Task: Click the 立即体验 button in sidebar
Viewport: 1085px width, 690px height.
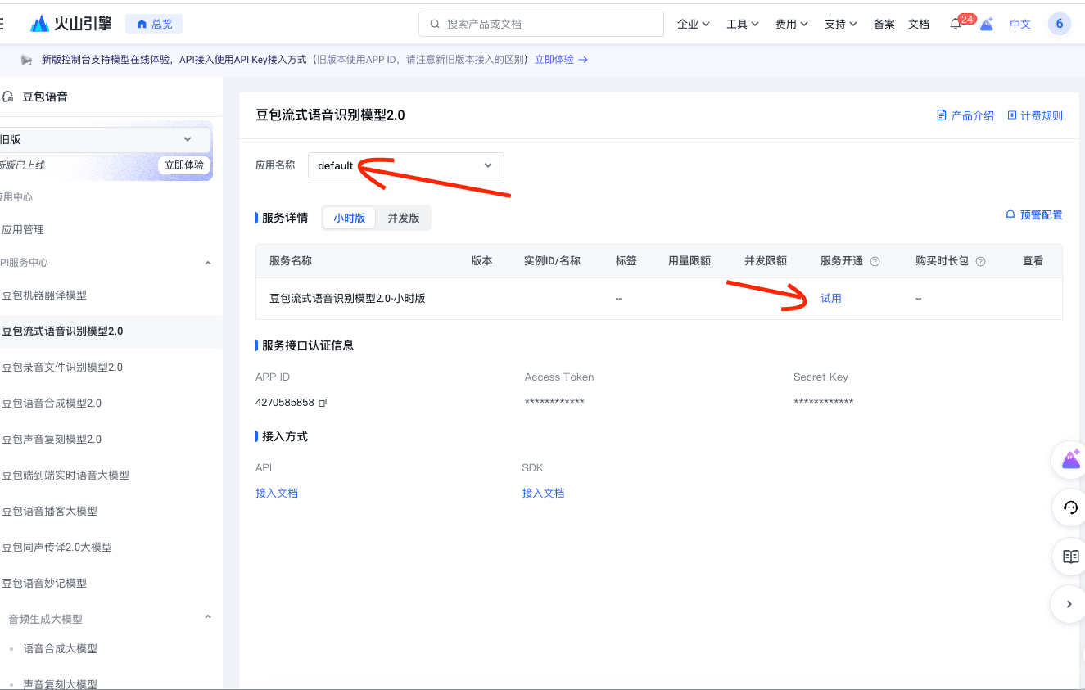Action: point(184,165)
